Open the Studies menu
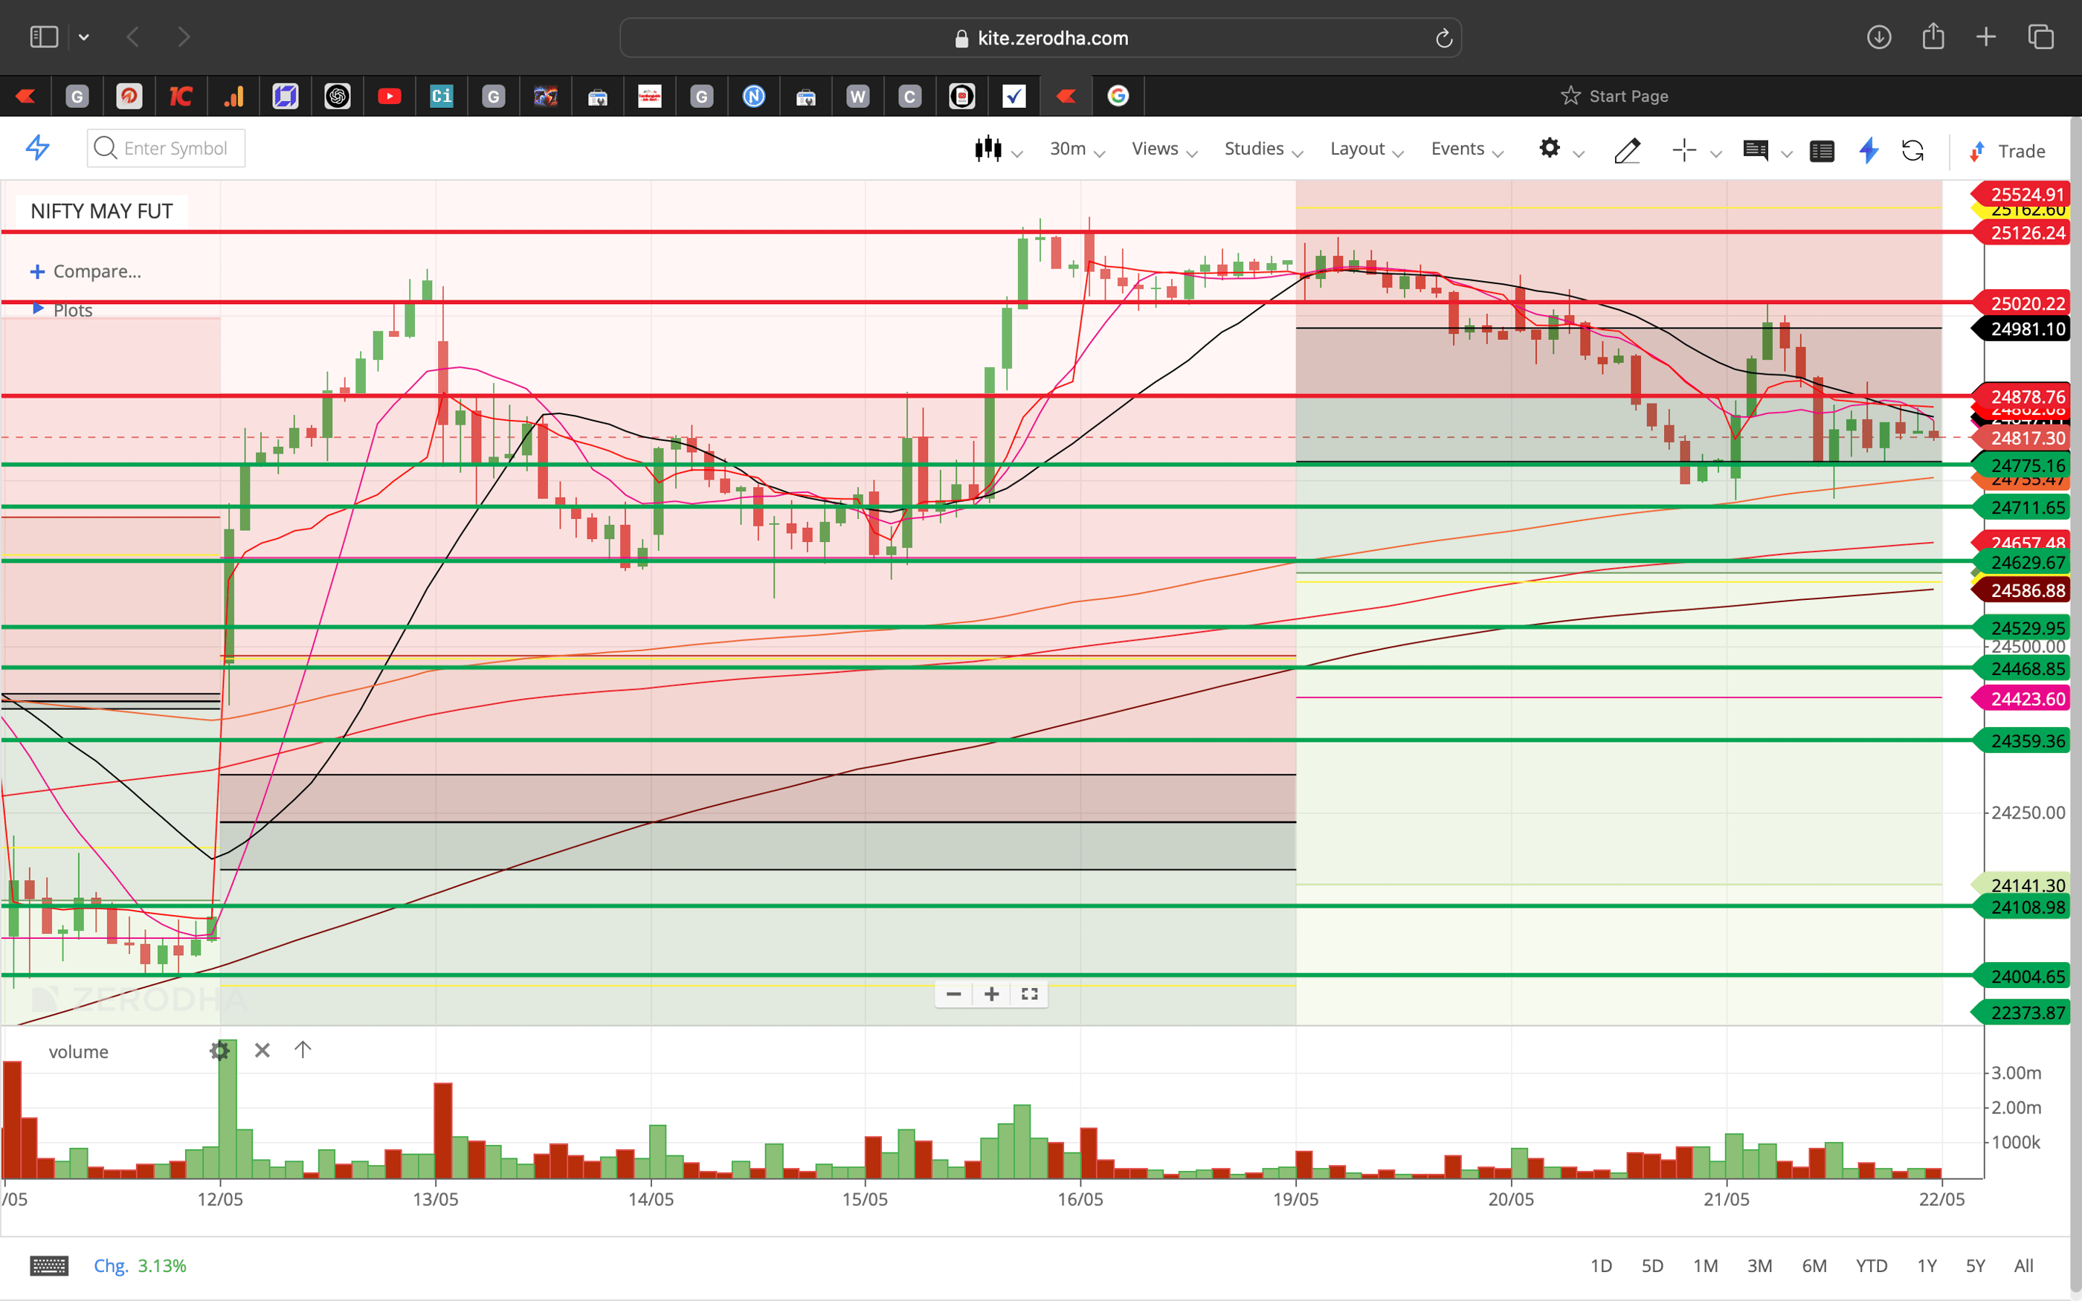The image size is (2082, 1301). pyautogui.click(x=1254, y=148)
